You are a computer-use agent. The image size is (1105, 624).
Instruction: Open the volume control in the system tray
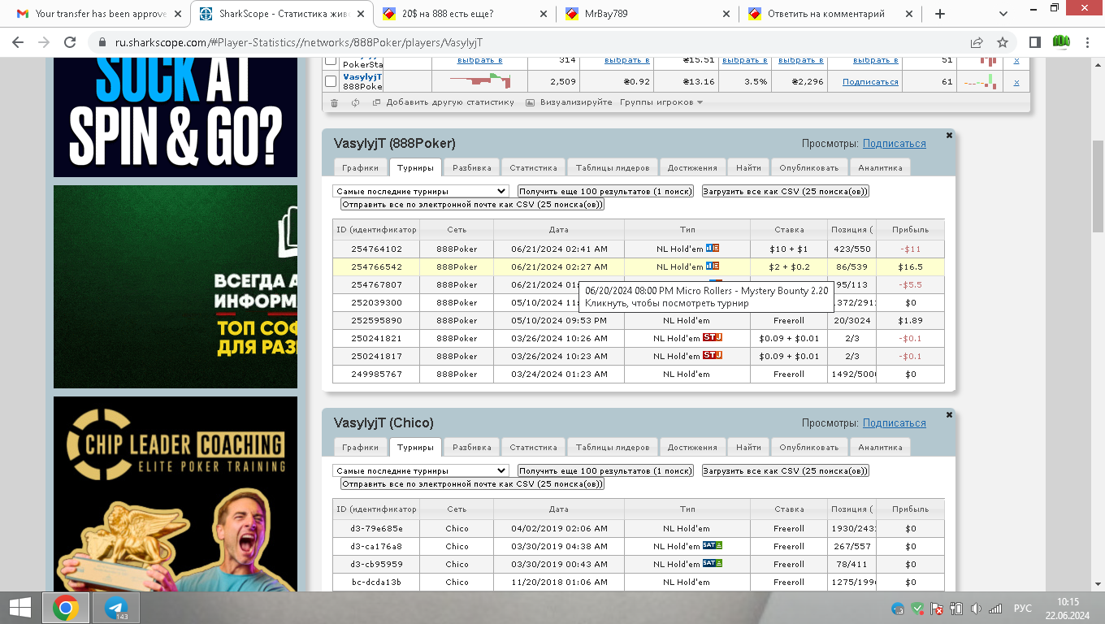[x=976, y=609]
